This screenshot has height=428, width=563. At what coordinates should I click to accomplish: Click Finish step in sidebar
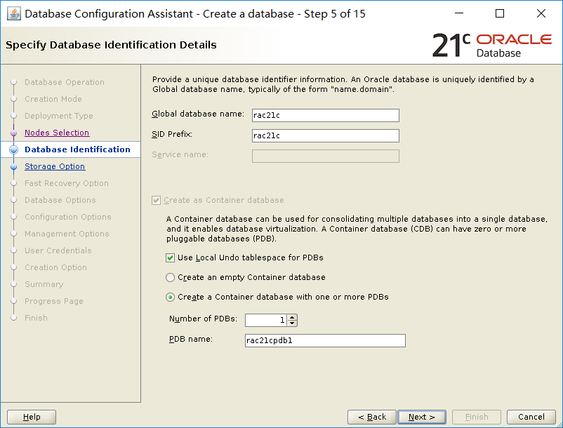tap(36, 318)
